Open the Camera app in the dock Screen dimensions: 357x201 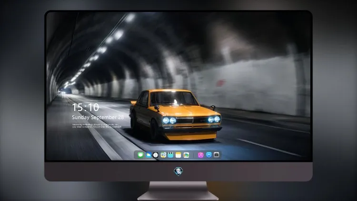[x=217, y=155]
